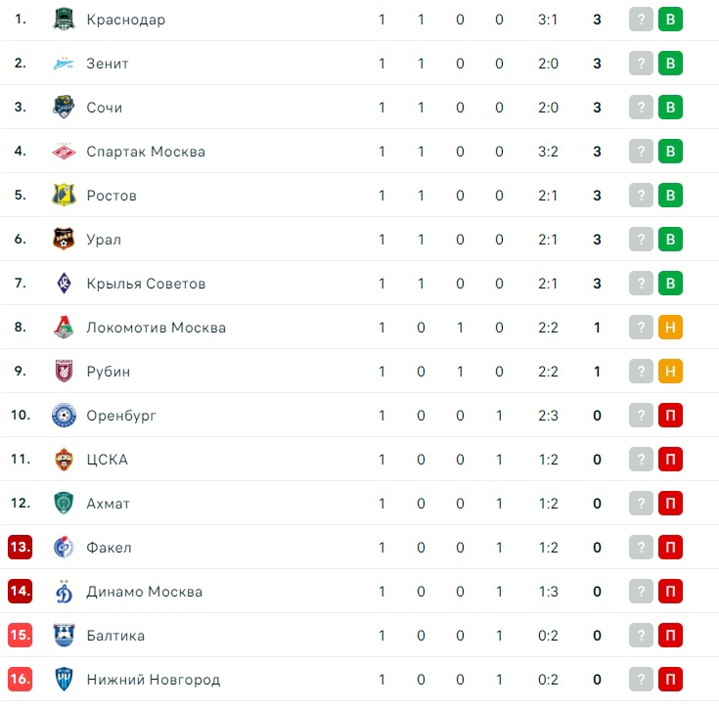
Task: Open the Сочи team page link
Action: coord(104,108)
